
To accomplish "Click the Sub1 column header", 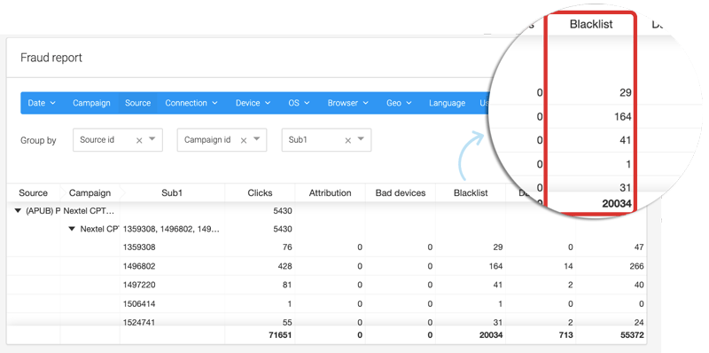I will coord(172,192).
